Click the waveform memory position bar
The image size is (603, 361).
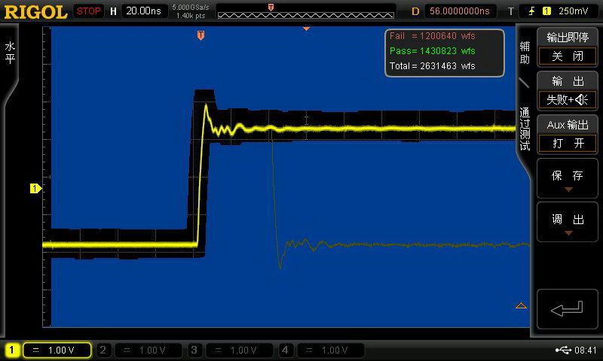click(305, 11)
